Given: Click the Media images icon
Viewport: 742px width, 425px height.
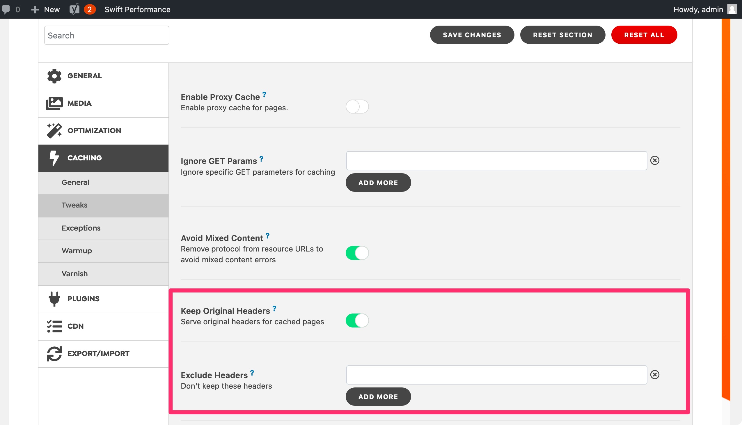Looking at the screenshot, I should (54, 103).
